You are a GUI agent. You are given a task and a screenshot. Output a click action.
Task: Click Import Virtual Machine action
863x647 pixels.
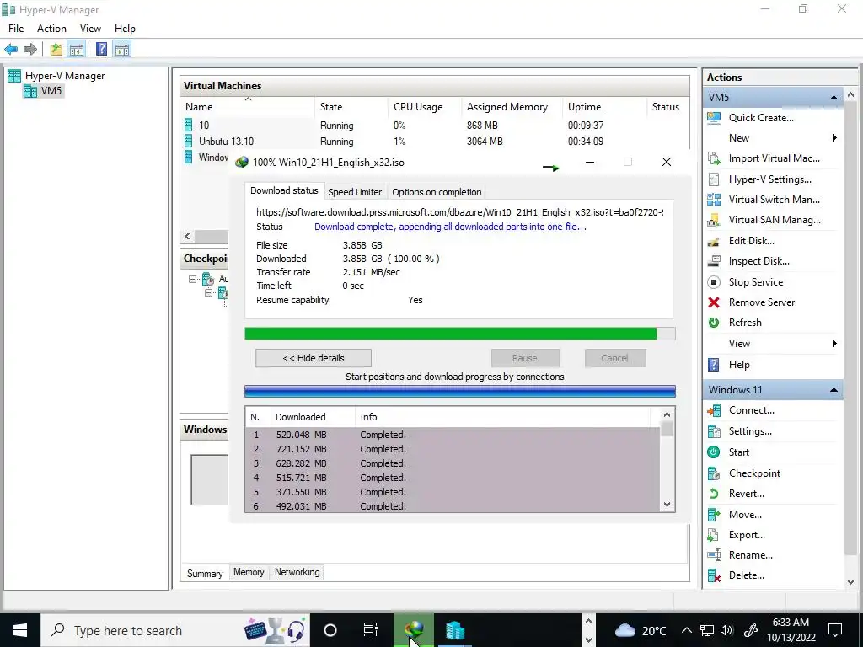click(x=774, y=158)
